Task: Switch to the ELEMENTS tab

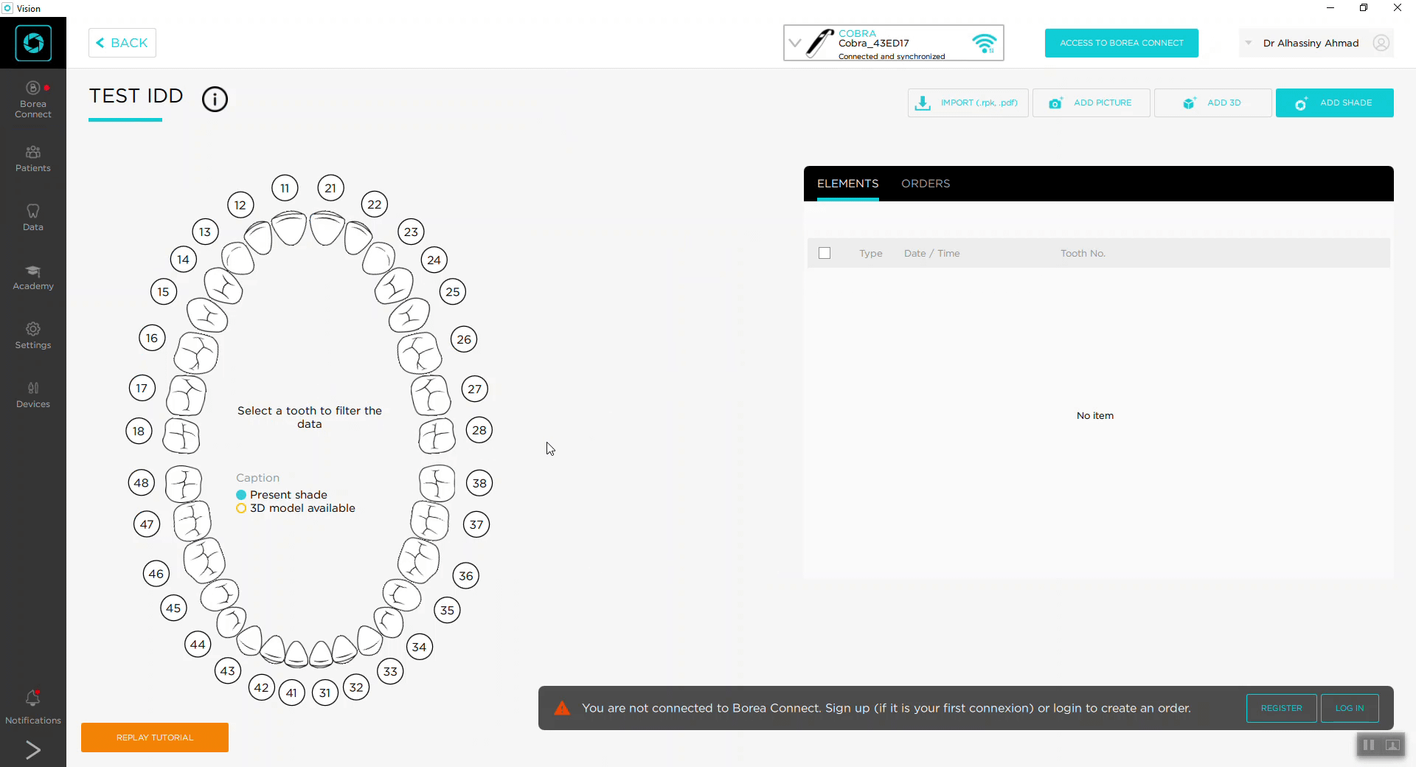Action: click(x=847, y=184)
